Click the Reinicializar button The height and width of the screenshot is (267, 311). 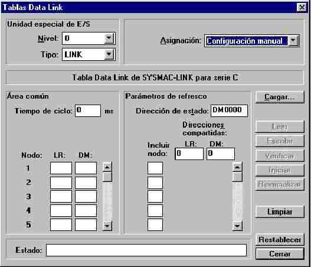click(x=280, y=184)
